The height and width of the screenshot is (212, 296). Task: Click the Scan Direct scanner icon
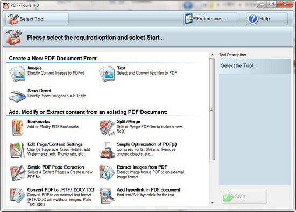17,96
